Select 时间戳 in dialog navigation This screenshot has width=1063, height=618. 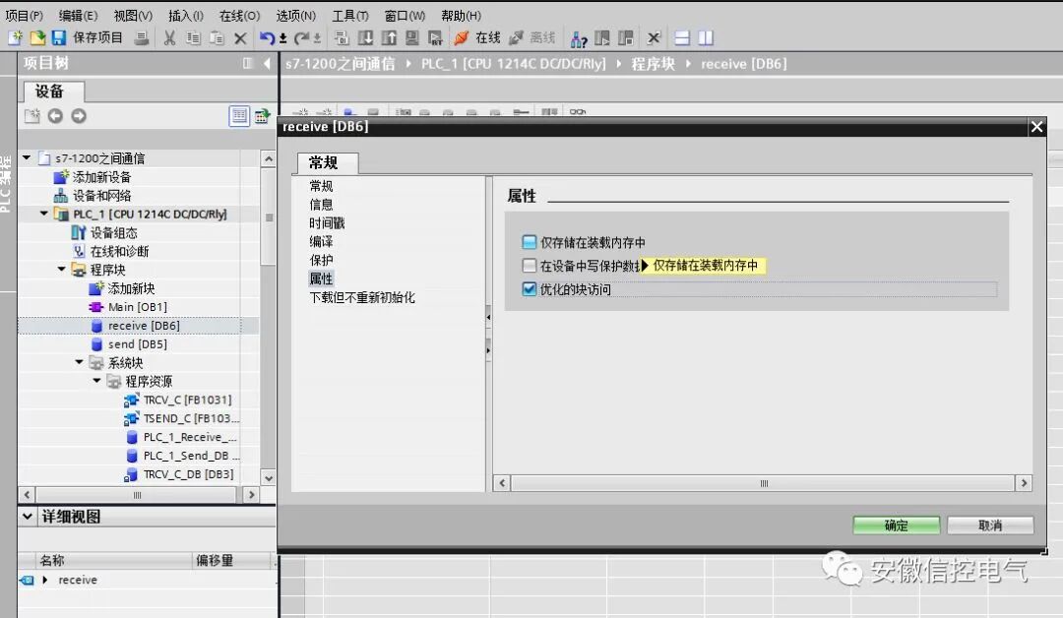click(x=327, y=223)
